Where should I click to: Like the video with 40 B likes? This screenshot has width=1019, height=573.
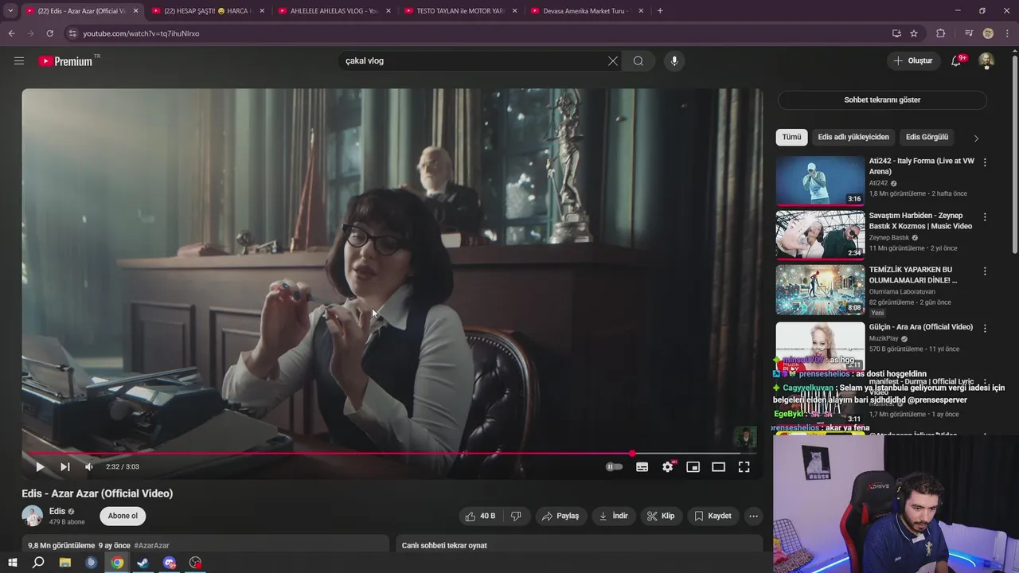(481, 516)
